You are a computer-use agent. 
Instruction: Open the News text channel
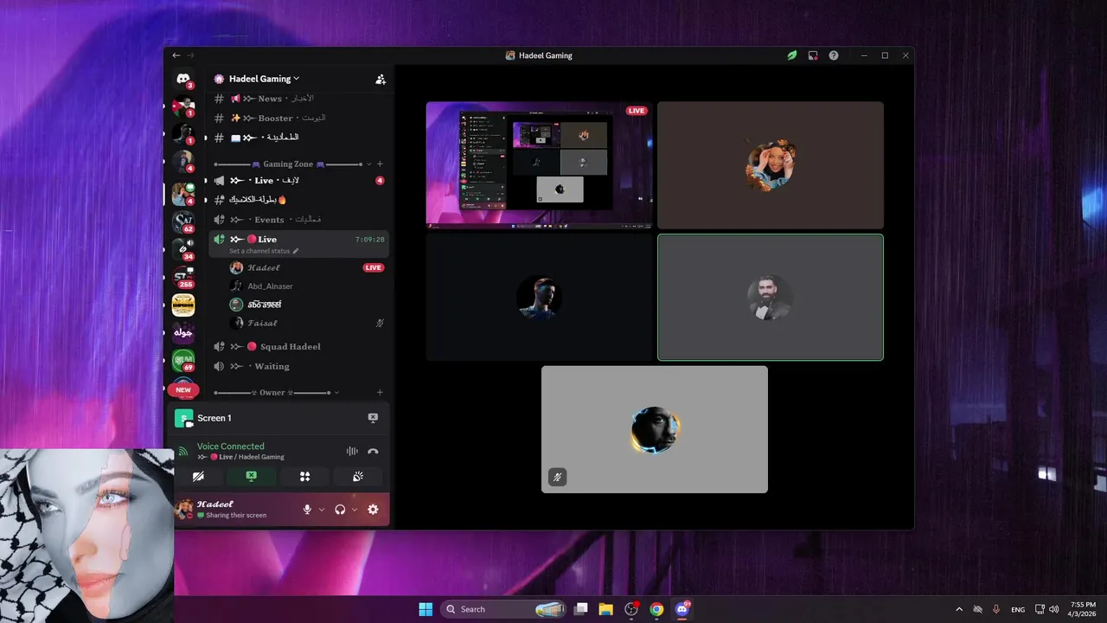tap(298, 99)
